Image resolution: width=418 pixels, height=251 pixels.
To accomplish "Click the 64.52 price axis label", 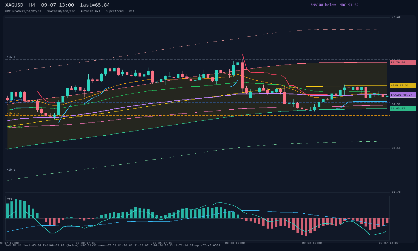I will click(396, 105).
